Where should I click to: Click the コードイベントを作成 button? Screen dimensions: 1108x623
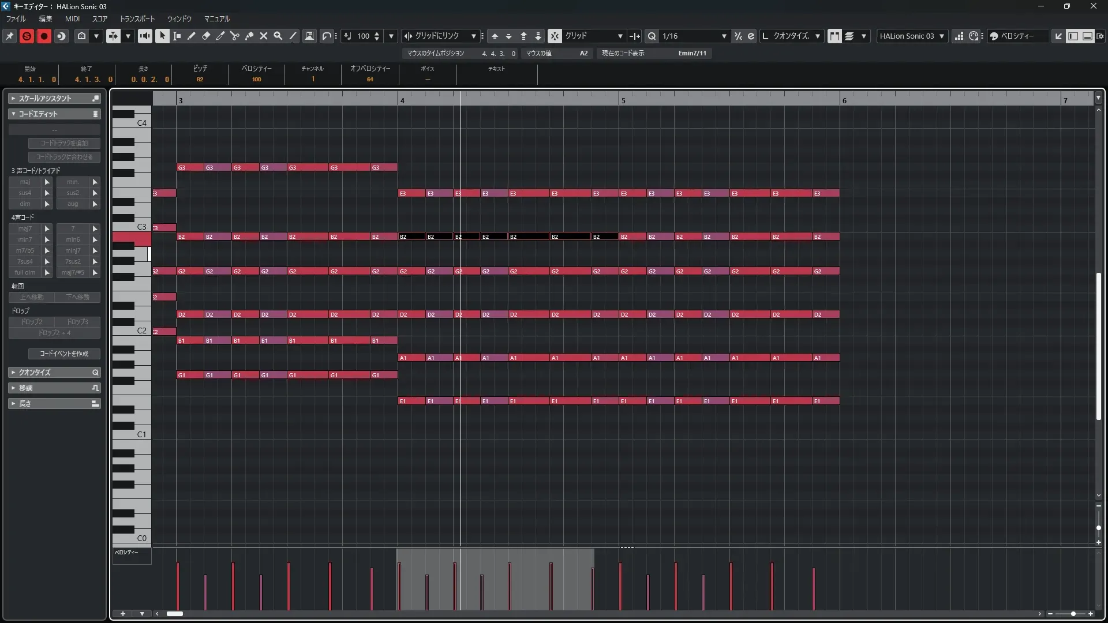pos(64,354)
